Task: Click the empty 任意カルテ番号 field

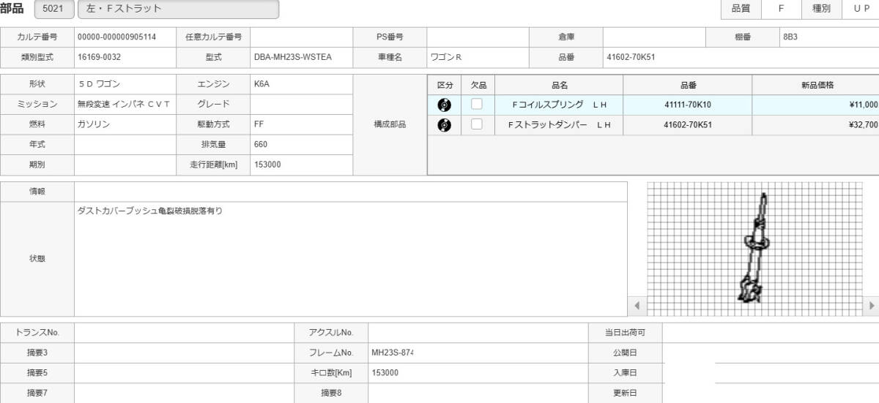Action: click(301, 37)
